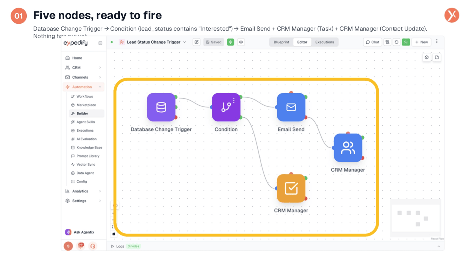Expand the Settings sidebar section
470x264 pixels.
(84, 201)
